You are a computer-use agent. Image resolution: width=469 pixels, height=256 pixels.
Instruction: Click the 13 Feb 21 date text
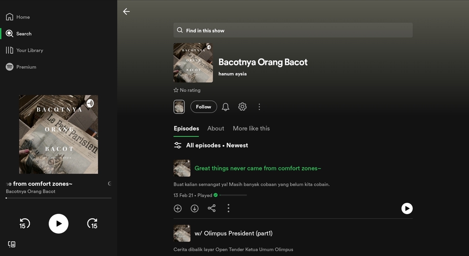click(183, 195)
